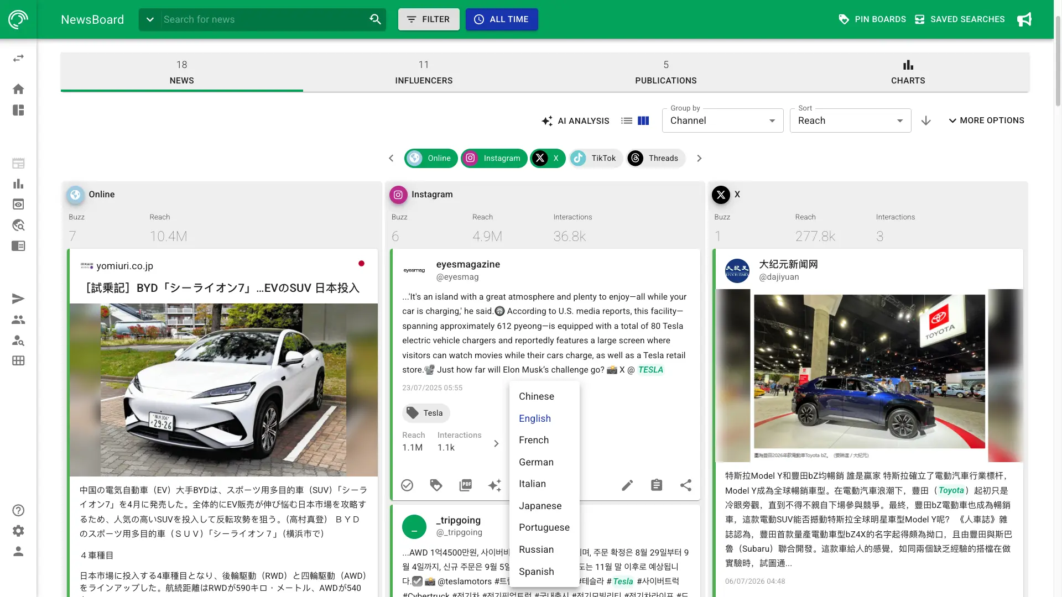Image resolution: width=1062 pixels, height=597 pixels.
Task: Open the user account icon
Action: tap(18, 552)
